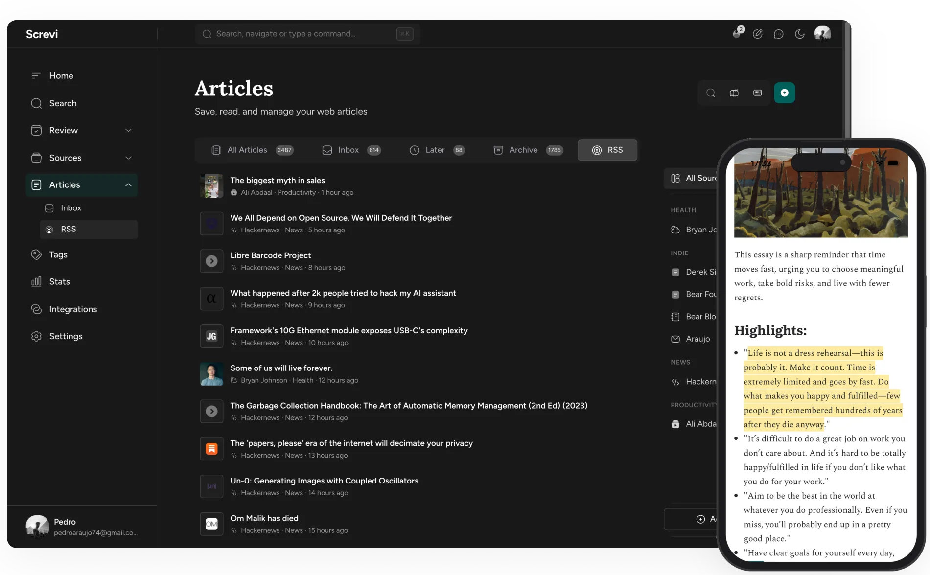Image resolution: width=930 pixels, height=575 pixels.
Task: Click OM thumbnail icon
Action: coord(211,524)
